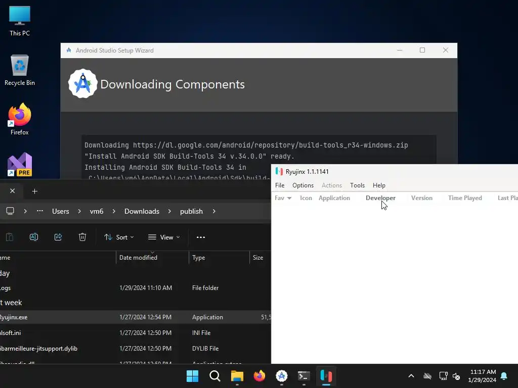Screen dimensions: 518x388
Task: Sort files by Type column header
Action: pyautogui.click(x=219, y=257)
